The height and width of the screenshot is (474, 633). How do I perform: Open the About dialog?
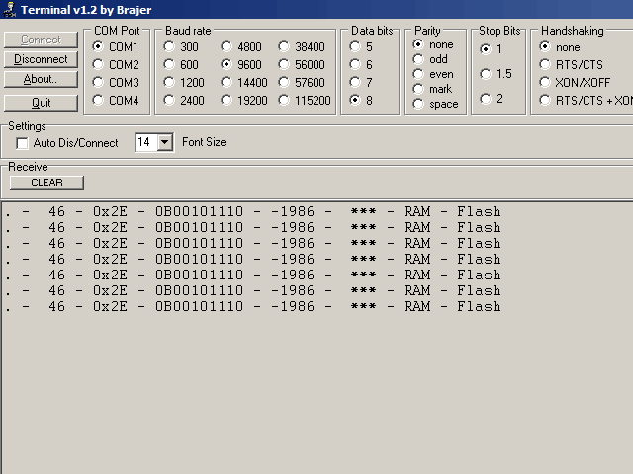tap(41, 79)
